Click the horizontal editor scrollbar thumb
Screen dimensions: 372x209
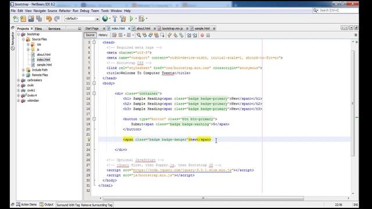203,198
